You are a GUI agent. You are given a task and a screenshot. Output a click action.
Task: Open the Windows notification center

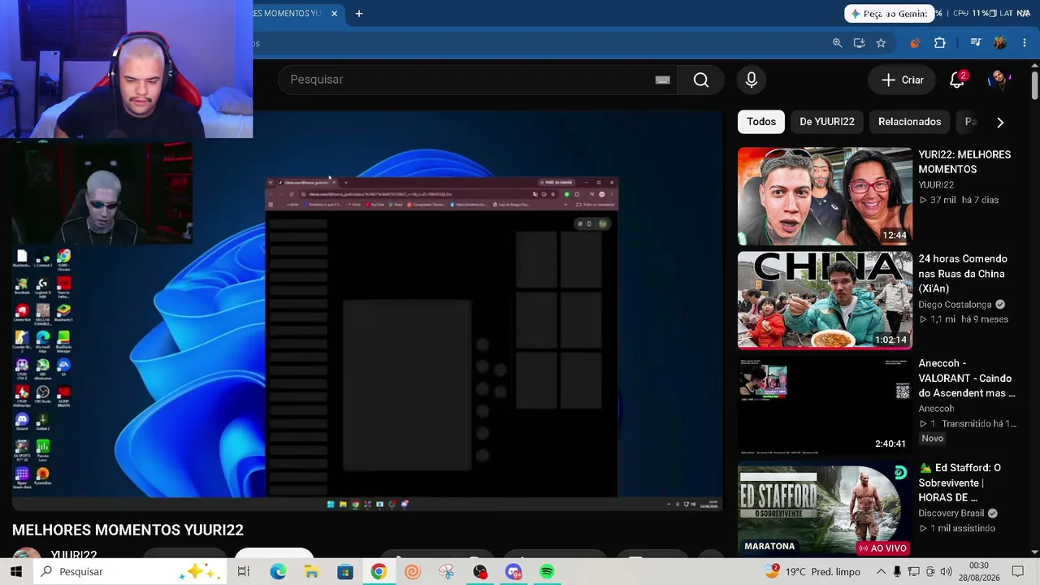point(1018,572)
